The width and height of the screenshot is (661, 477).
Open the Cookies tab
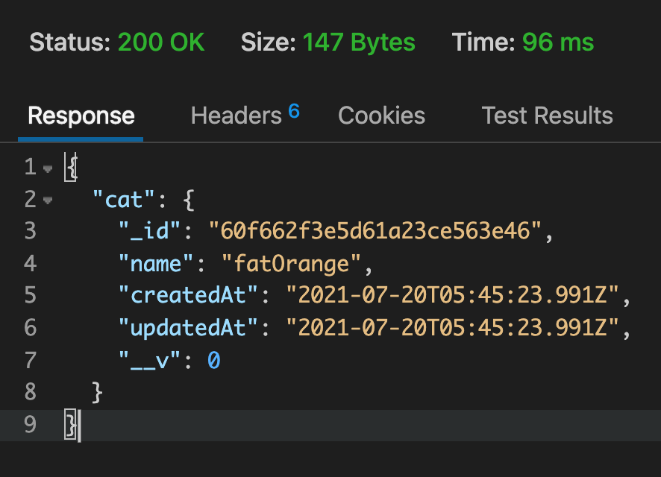click(x=381, y=116)
